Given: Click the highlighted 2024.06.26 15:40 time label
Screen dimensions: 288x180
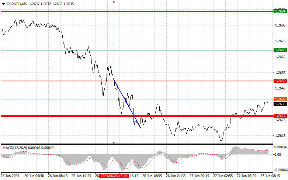Looking at the screenshot, I should [x=114, y=176].
